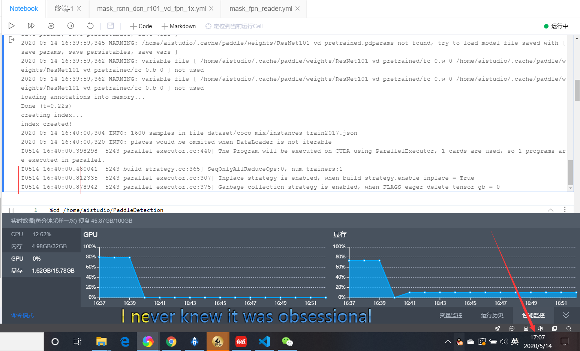Click the rocket icon in bottom toolbar
The image size is (580, 351).
pyautogui.click(x=498, y=328)
